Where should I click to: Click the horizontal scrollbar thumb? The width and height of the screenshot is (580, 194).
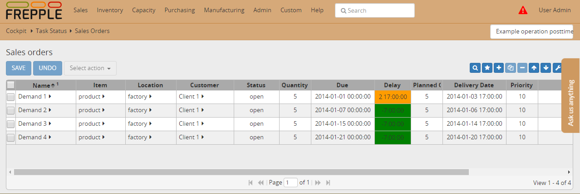241,172
